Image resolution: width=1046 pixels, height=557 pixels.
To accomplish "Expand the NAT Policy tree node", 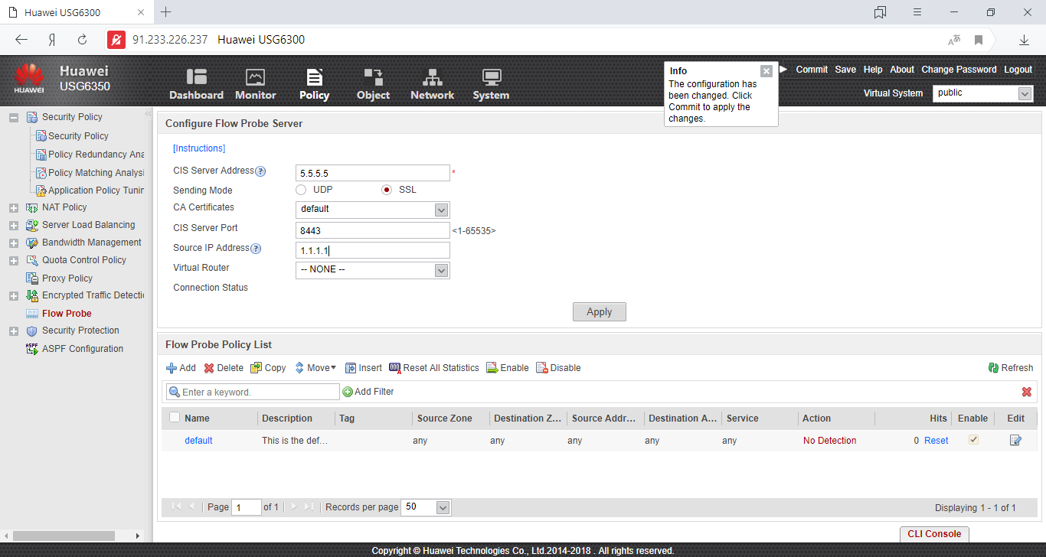I will pos(13,208).
